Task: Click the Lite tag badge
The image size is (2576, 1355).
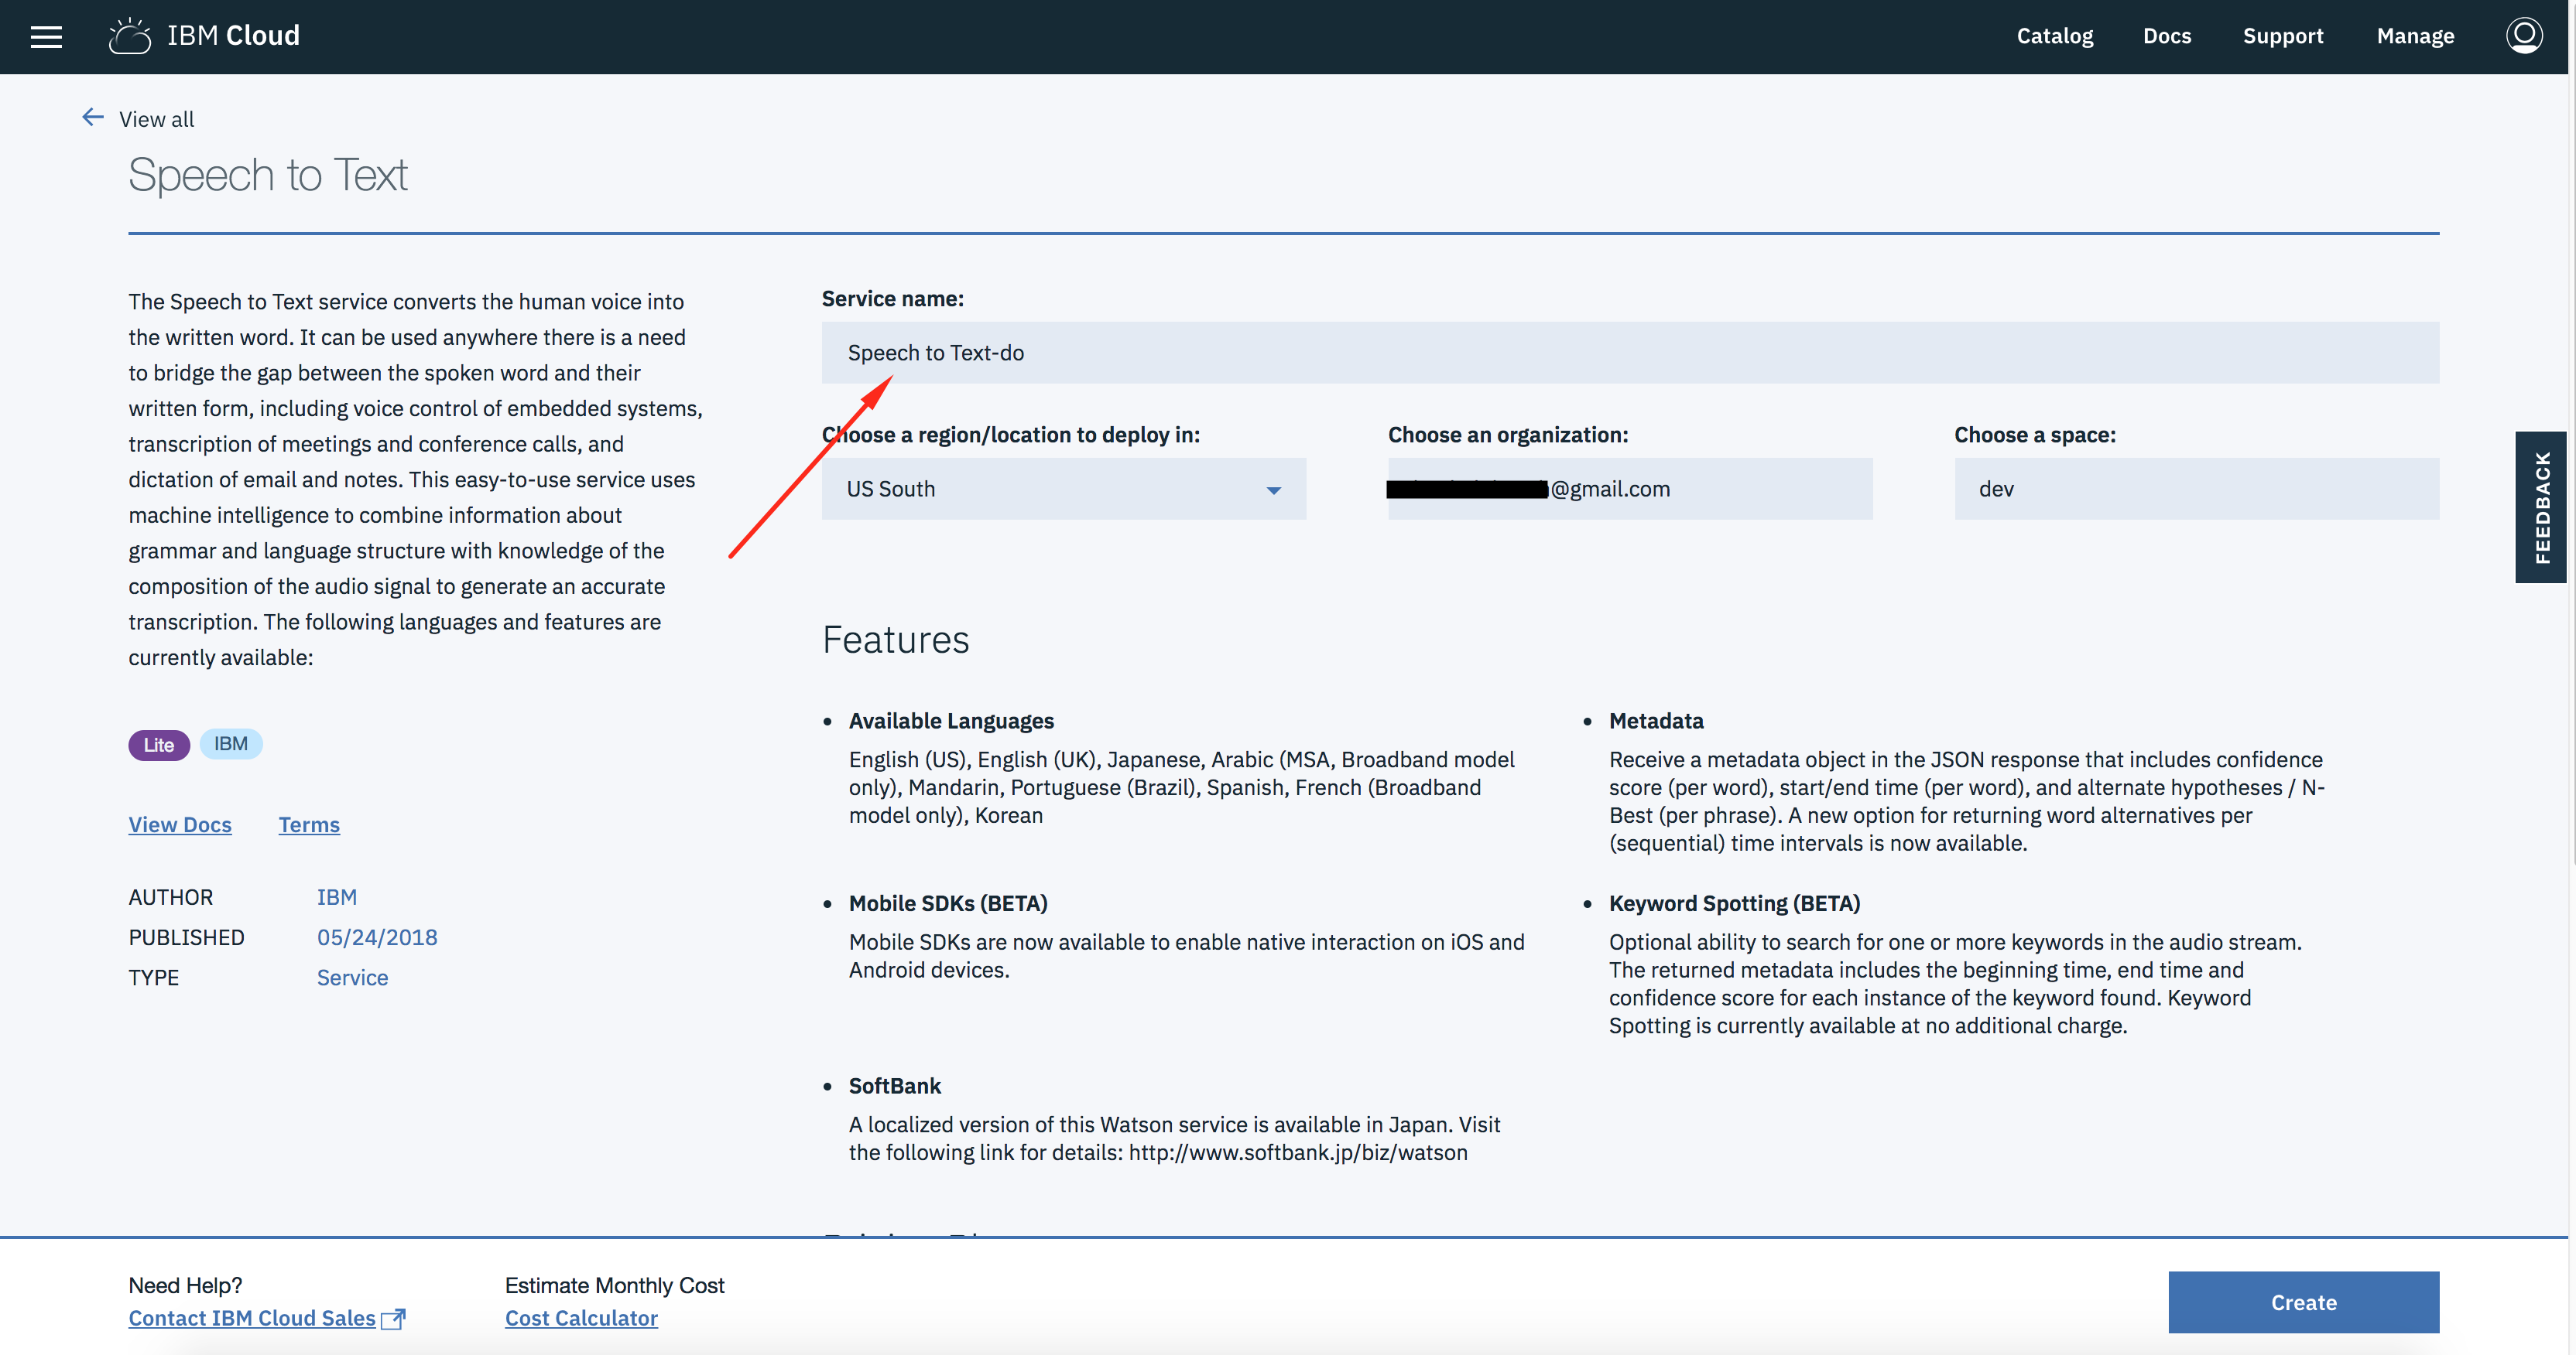Action: pos(159,745)
